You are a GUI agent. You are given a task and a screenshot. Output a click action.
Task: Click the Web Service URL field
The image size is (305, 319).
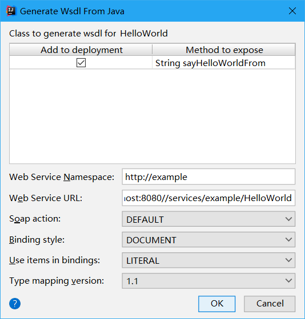click(208, 198)
